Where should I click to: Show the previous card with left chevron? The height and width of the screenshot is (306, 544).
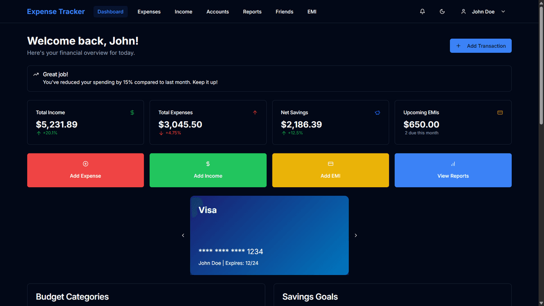(183, 236)
